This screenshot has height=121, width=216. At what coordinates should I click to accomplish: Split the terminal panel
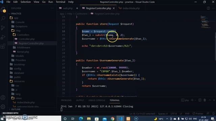200,100
